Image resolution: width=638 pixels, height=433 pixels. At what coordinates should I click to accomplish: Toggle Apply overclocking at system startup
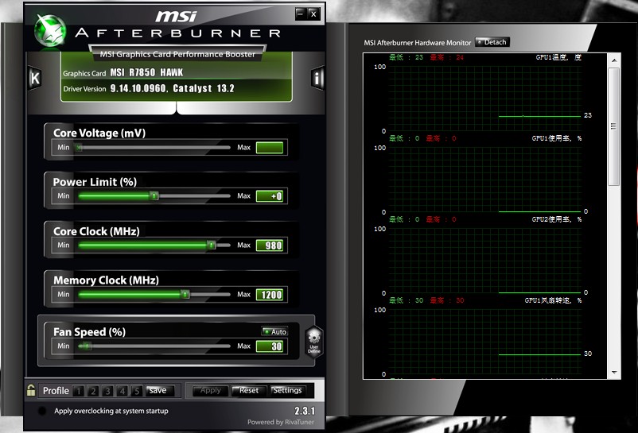(42, 411)
